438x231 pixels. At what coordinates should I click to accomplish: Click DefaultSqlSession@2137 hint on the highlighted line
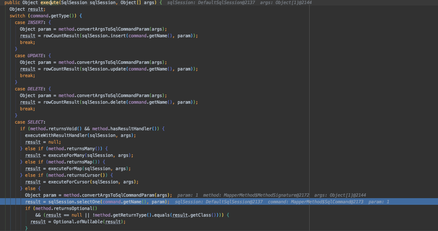tap(234, 202)
